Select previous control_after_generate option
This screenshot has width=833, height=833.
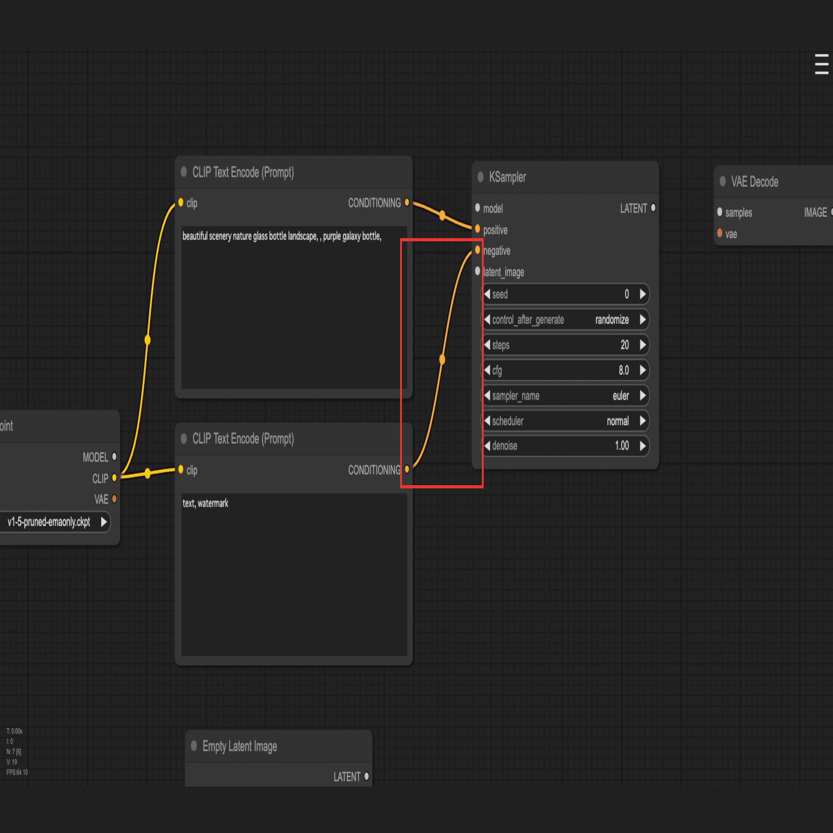click(487, 319)
